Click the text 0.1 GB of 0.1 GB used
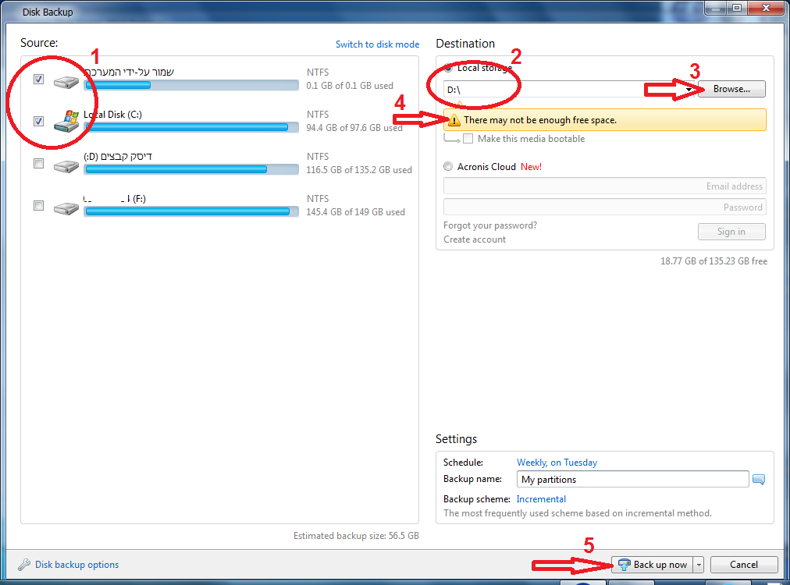This screenshot has height=585, width=790. pos(350,86)
